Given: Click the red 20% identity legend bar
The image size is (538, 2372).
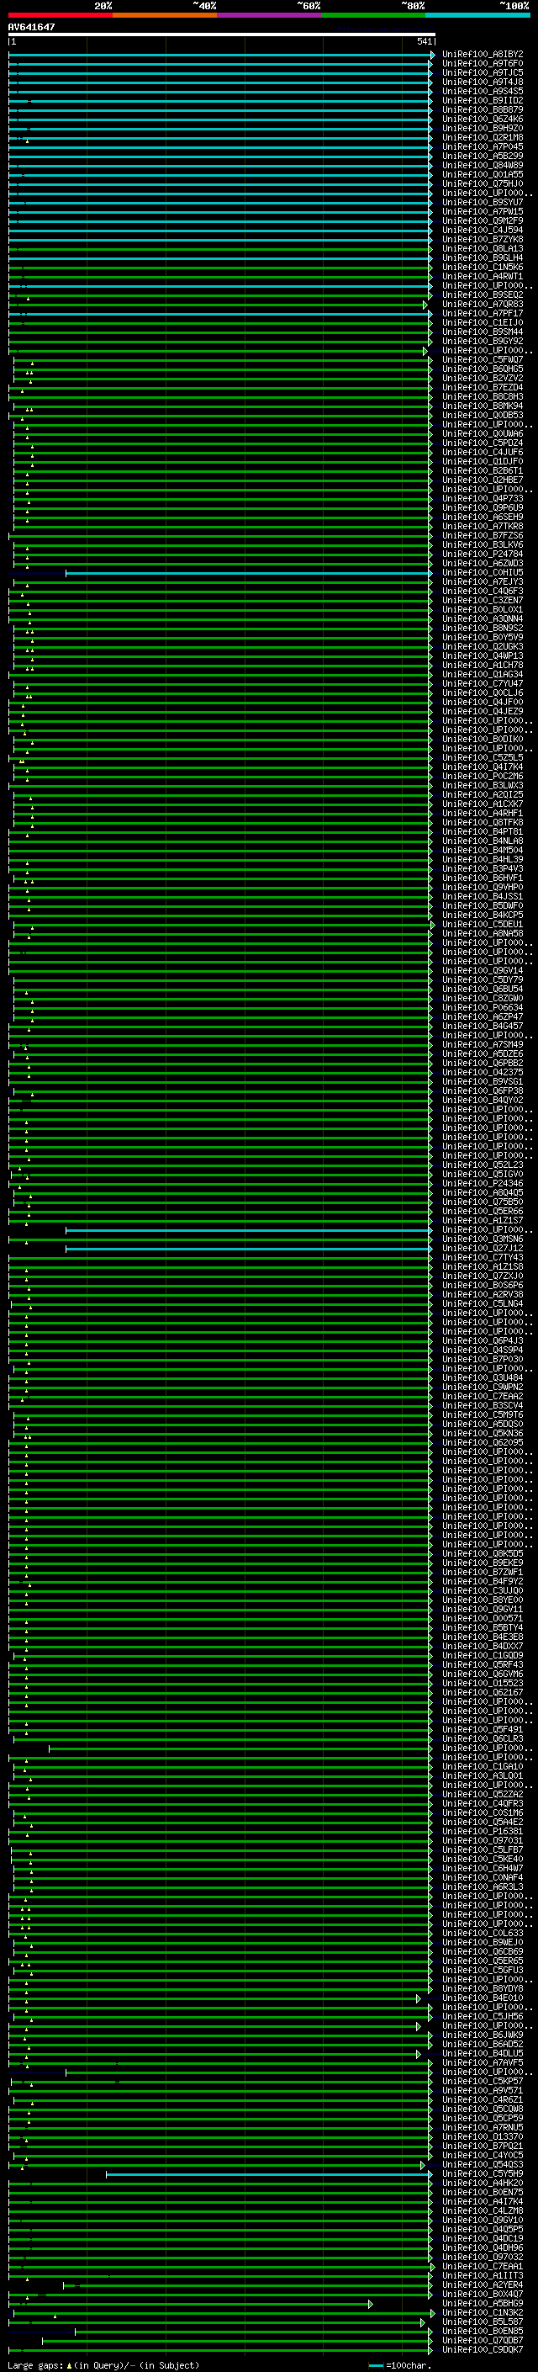Looking at the screenshot, I should 60,15.
